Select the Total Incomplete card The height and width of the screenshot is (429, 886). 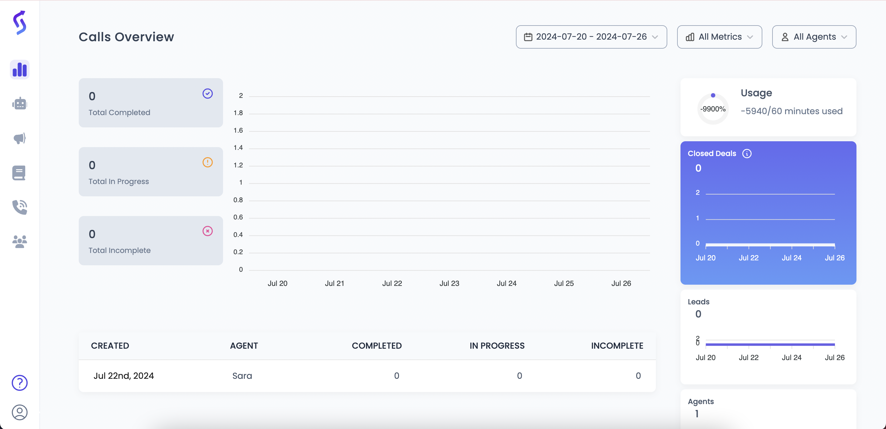[151, 240]
